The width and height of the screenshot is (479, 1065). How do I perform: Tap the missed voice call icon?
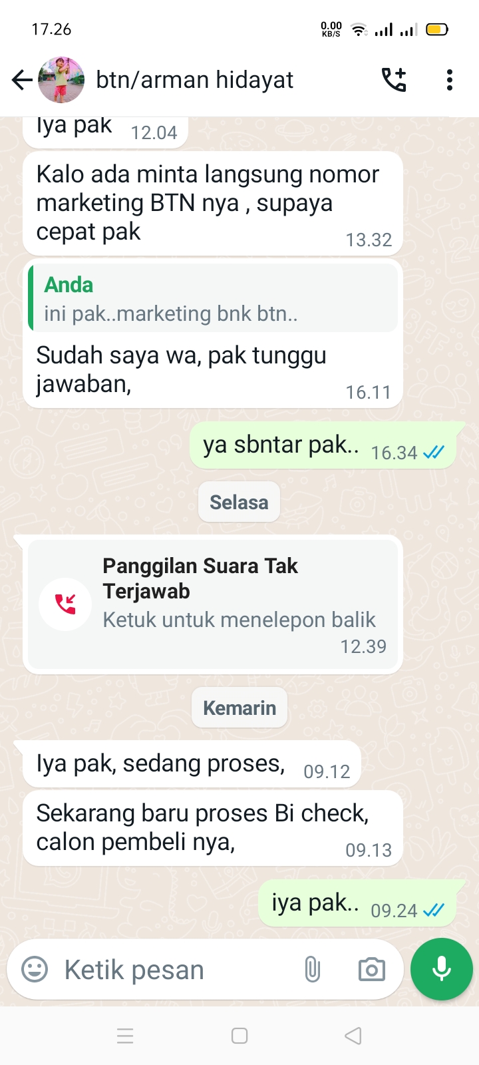click(65, 604)
